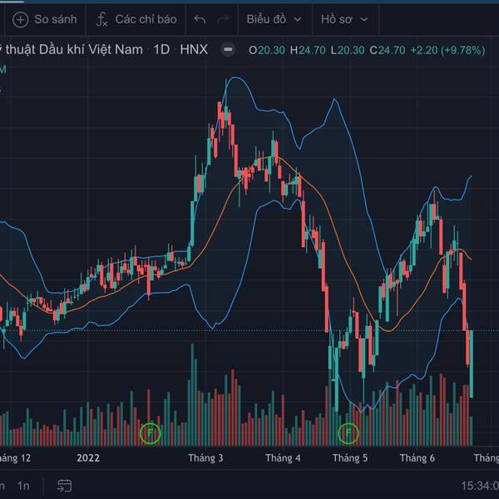Click the Tháng 3 axis label
This screenshot has height=499, width=499.
205,458
